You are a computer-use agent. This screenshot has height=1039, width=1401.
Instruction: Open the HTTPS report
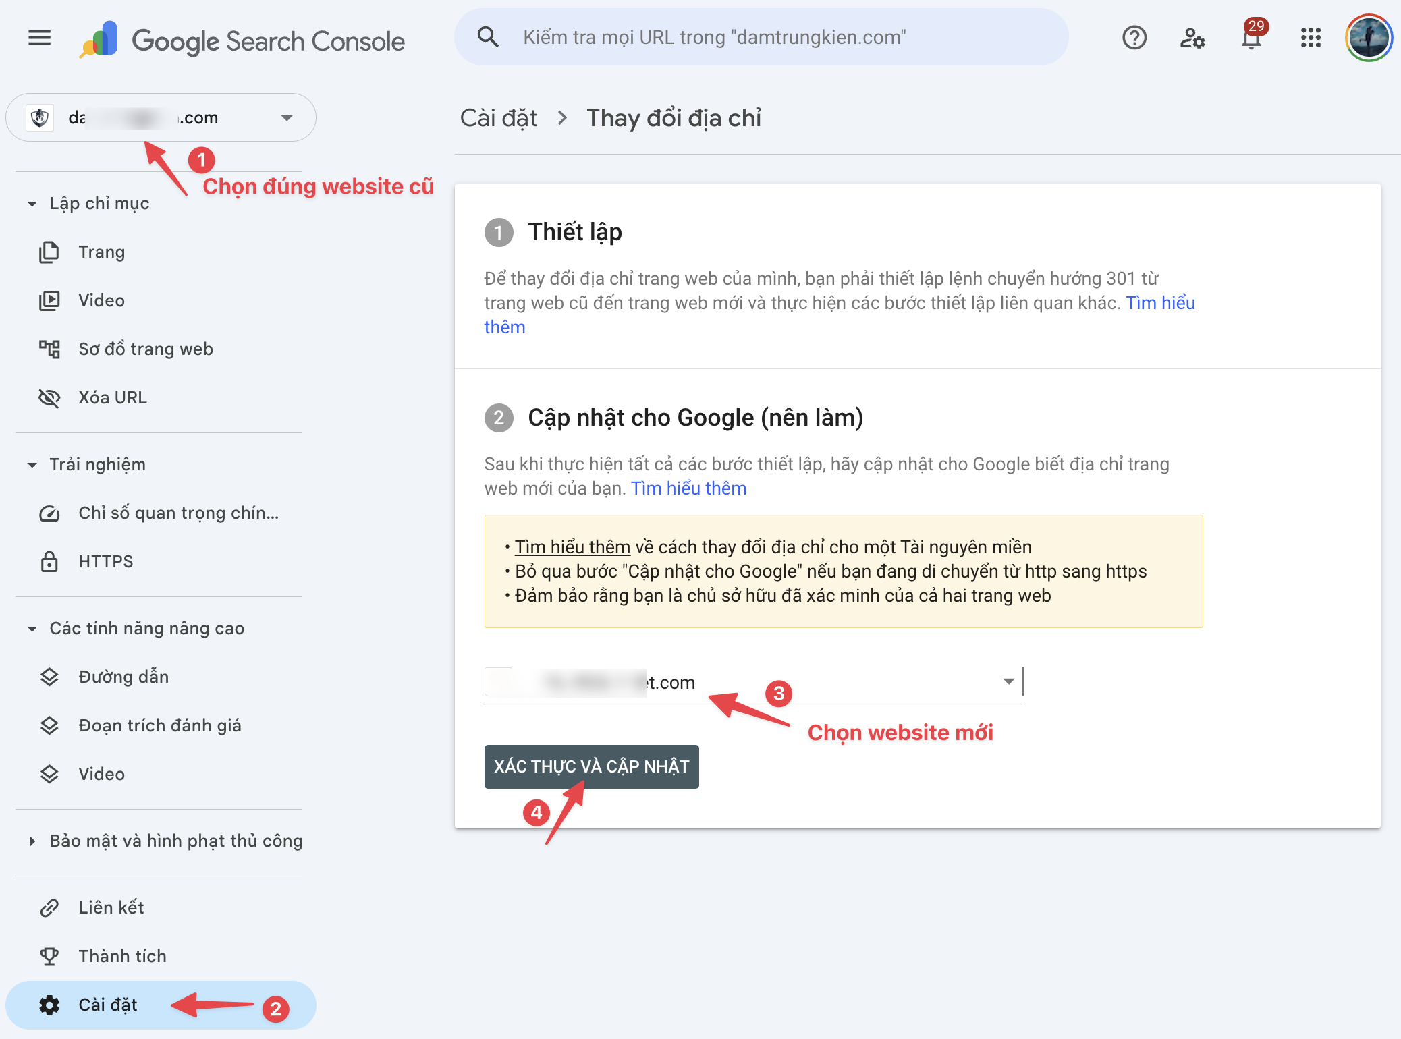pos(105,561)
